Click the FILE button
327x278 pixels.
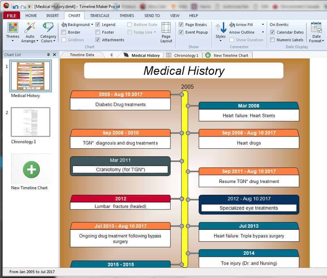[11, 15]
